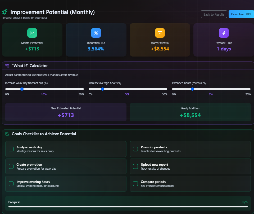Click the rocket icon in the page header
Image resolution: width=254 pixels, height=214 pixels.
click(4, 12)
